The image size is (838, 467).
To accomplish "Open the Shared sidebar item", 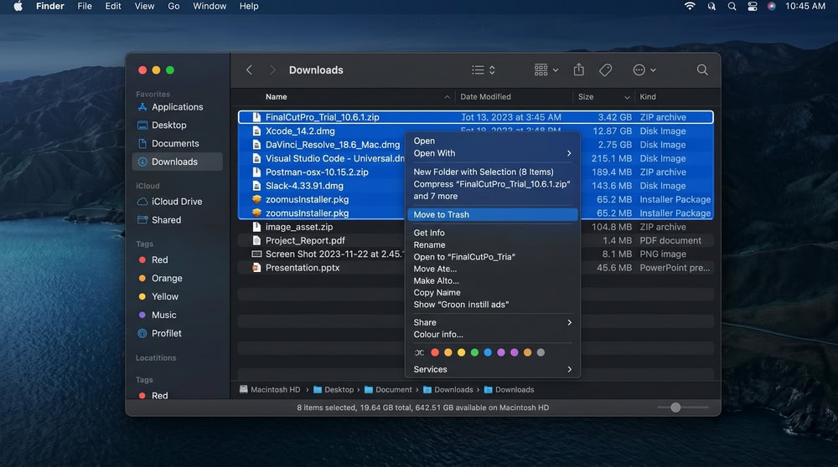I will 177,220.
